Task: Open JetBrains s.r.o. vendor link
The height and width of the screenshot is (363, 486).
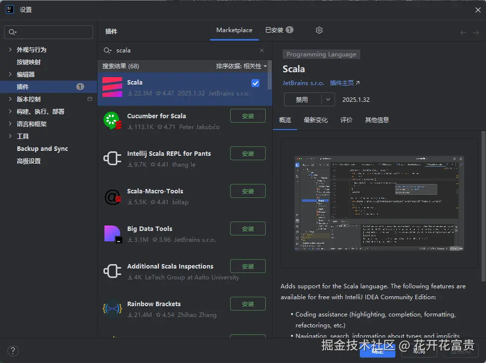Action: 303,83
